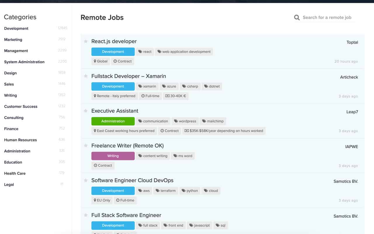Select the Marketing category in the sidebar

click(13, 39)
